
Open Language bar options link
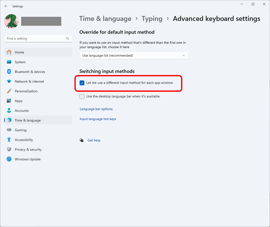coord(96,109)
